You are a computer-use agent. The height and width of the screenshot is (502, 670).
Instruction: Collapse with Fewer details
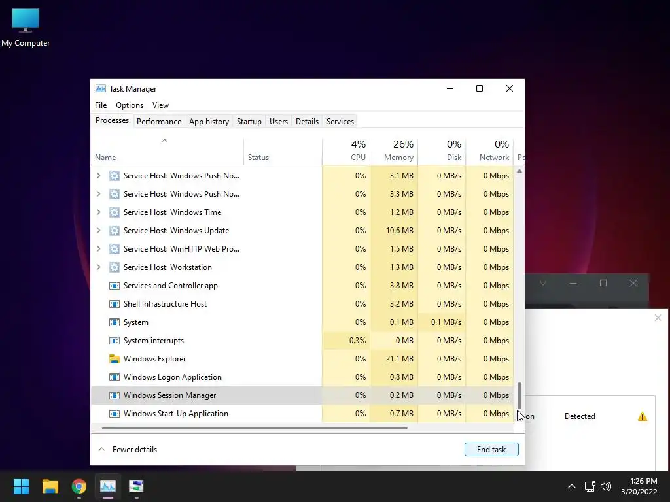(x=128, y=450)
